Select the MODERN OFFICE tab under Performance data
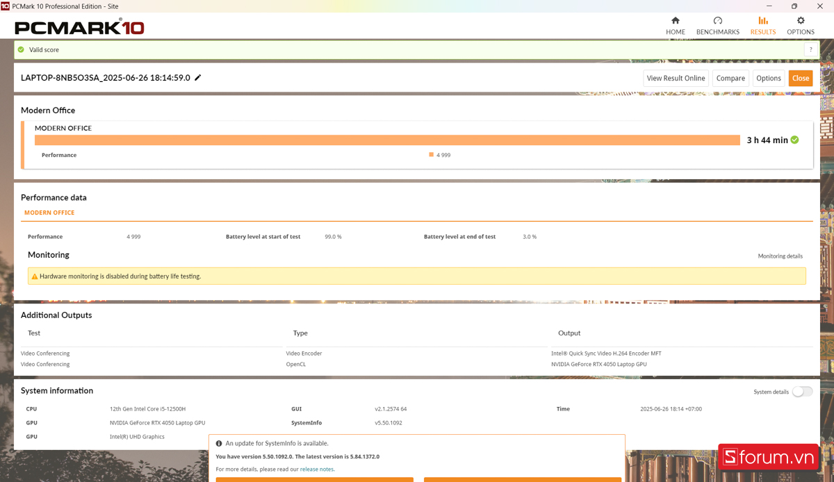Image resolution: width=834 pixels, height=482 pixels. coord(49,213)
